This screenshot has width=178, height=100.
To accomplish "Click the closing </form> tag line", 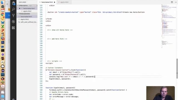I will [49, 19].
